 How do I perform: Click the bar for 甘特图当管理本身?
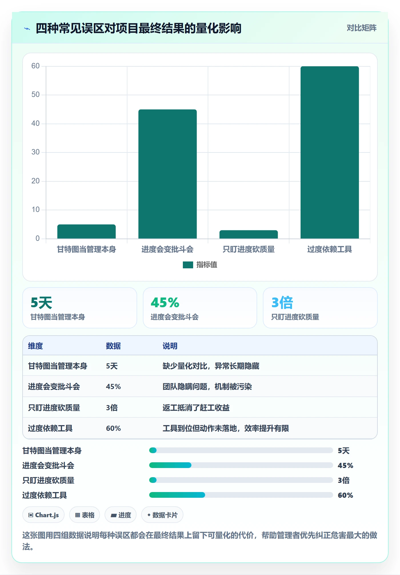pyautogui.click(x=86, y=231)
